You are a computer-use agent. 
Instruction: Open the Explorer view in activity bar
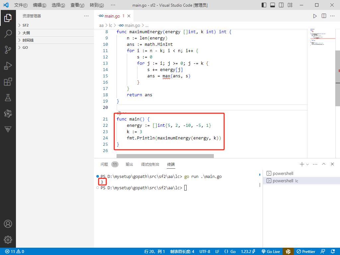(8, 18)
